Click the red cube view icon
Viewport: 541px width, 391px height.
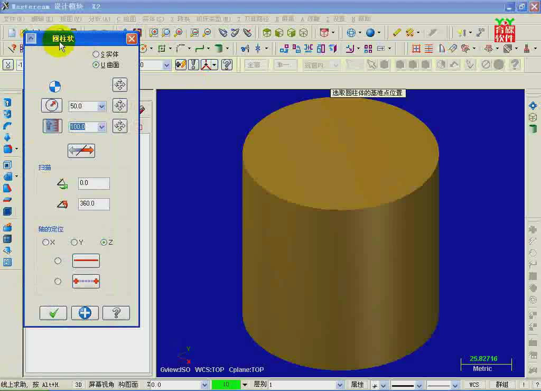pos(324,33)
